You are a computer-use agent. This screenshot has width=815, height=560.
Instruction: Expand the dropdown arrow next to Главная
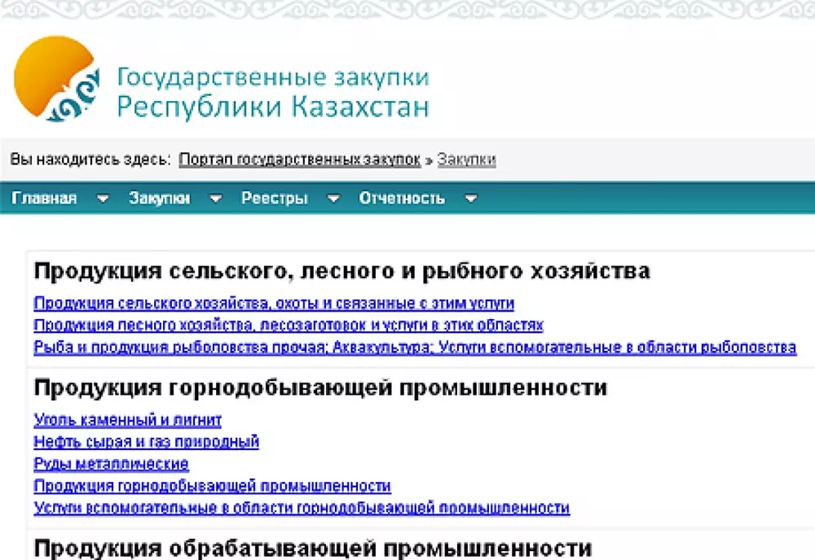pyautogui.click(x=103, y=199)
